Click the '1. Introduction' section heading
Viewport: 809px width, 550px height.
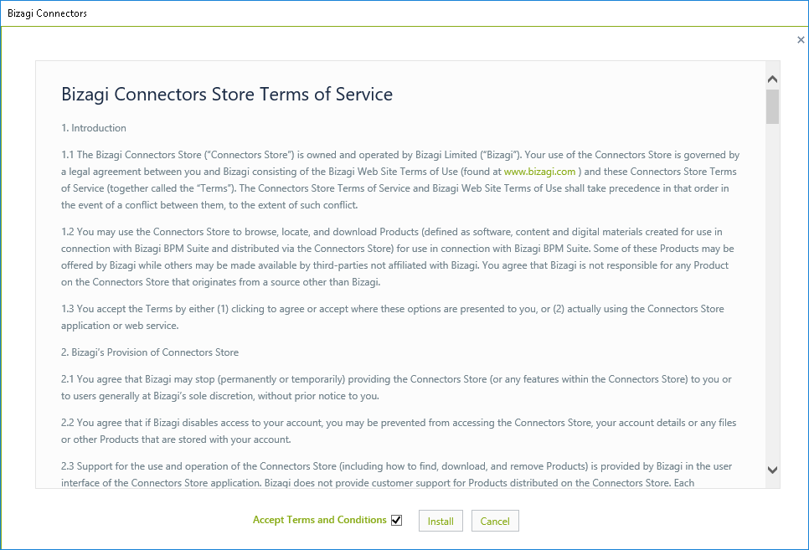pyautogui.click(x=94, y=128)
